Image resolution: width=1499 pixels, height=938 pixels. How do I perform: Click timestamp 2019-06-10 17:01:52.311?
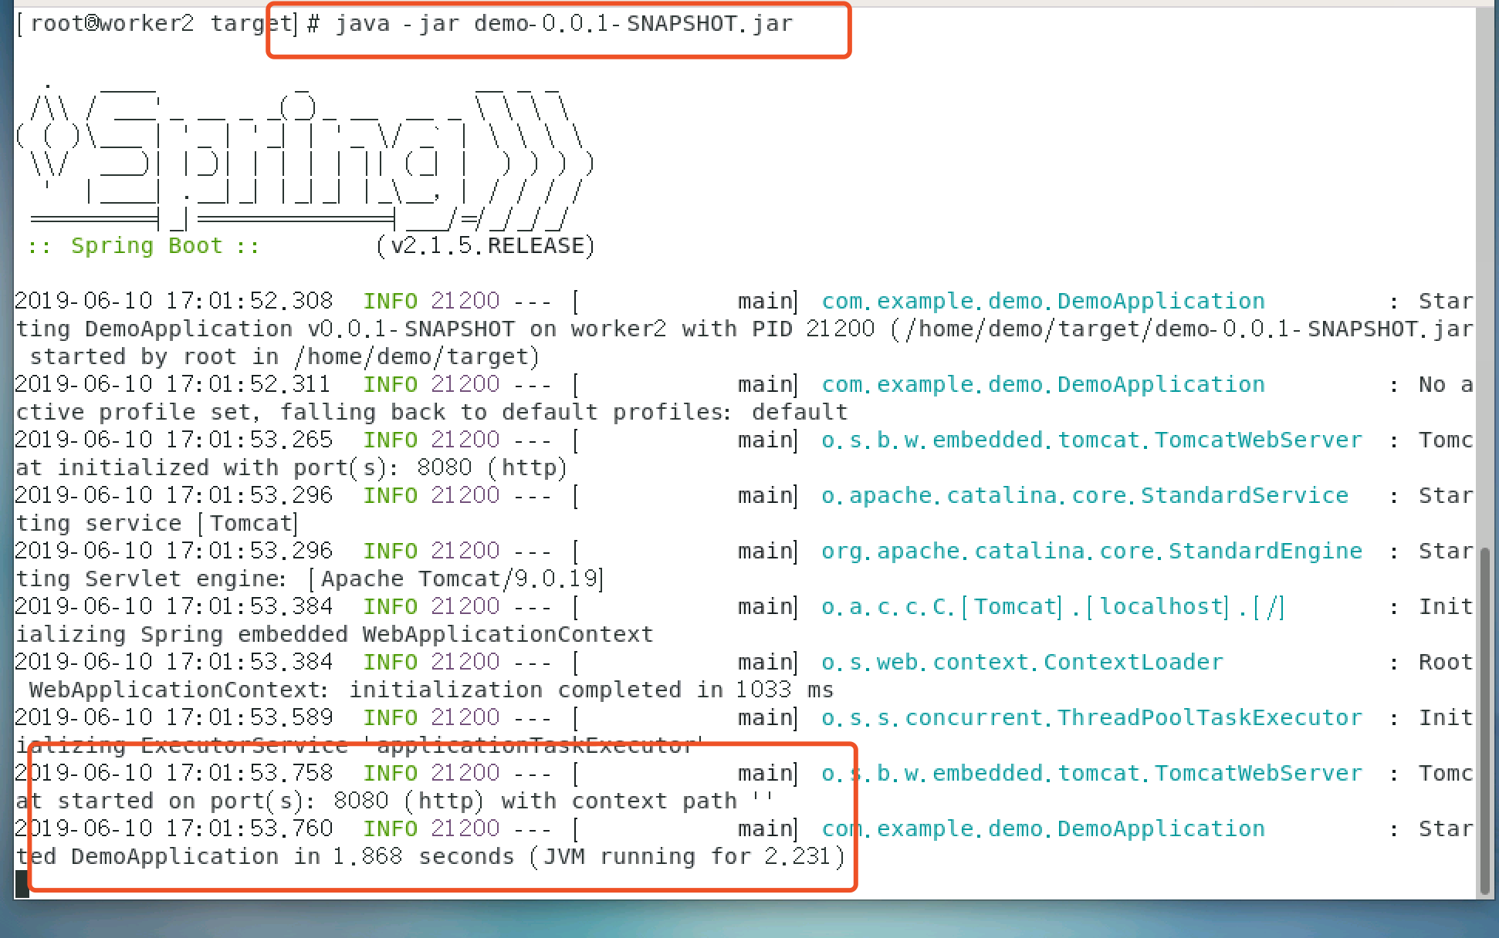(x=174, y=384)
